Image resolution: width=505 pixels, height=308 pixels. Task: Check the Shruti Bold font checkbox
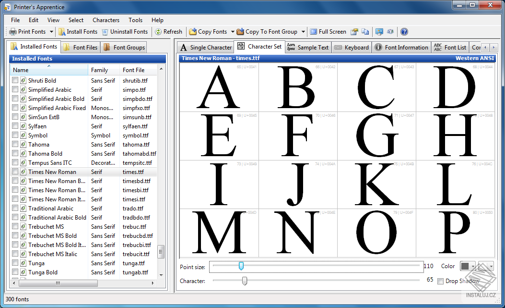[15, 80]
